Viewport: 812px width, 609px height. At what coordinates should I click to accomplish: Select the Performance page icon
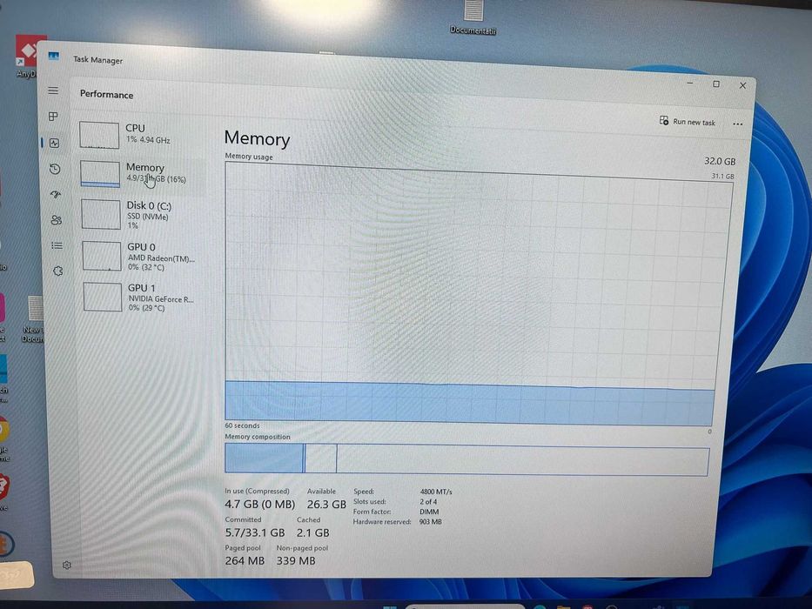54,143
